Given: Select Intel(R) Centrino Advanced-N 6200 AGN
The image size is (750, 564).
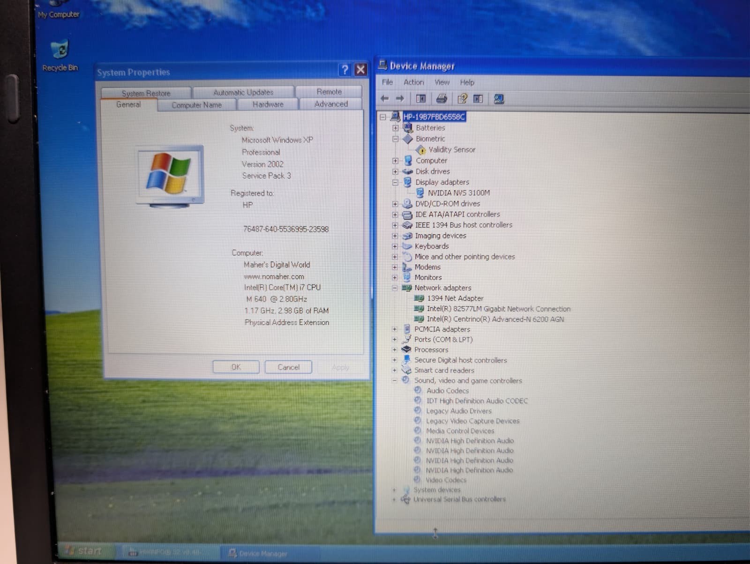Looking at the screenshot, I should click(495, 319).
